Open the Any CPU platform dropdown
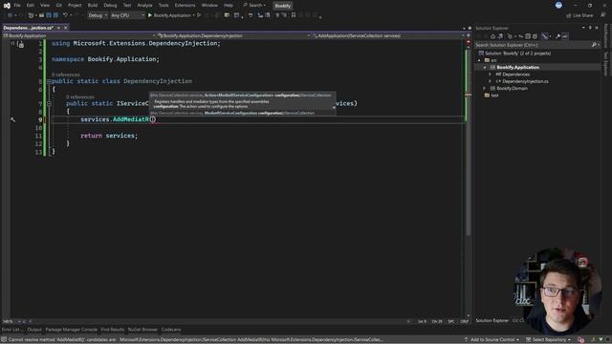The height and width of the screenshot is (344, 612). (127, 15)
